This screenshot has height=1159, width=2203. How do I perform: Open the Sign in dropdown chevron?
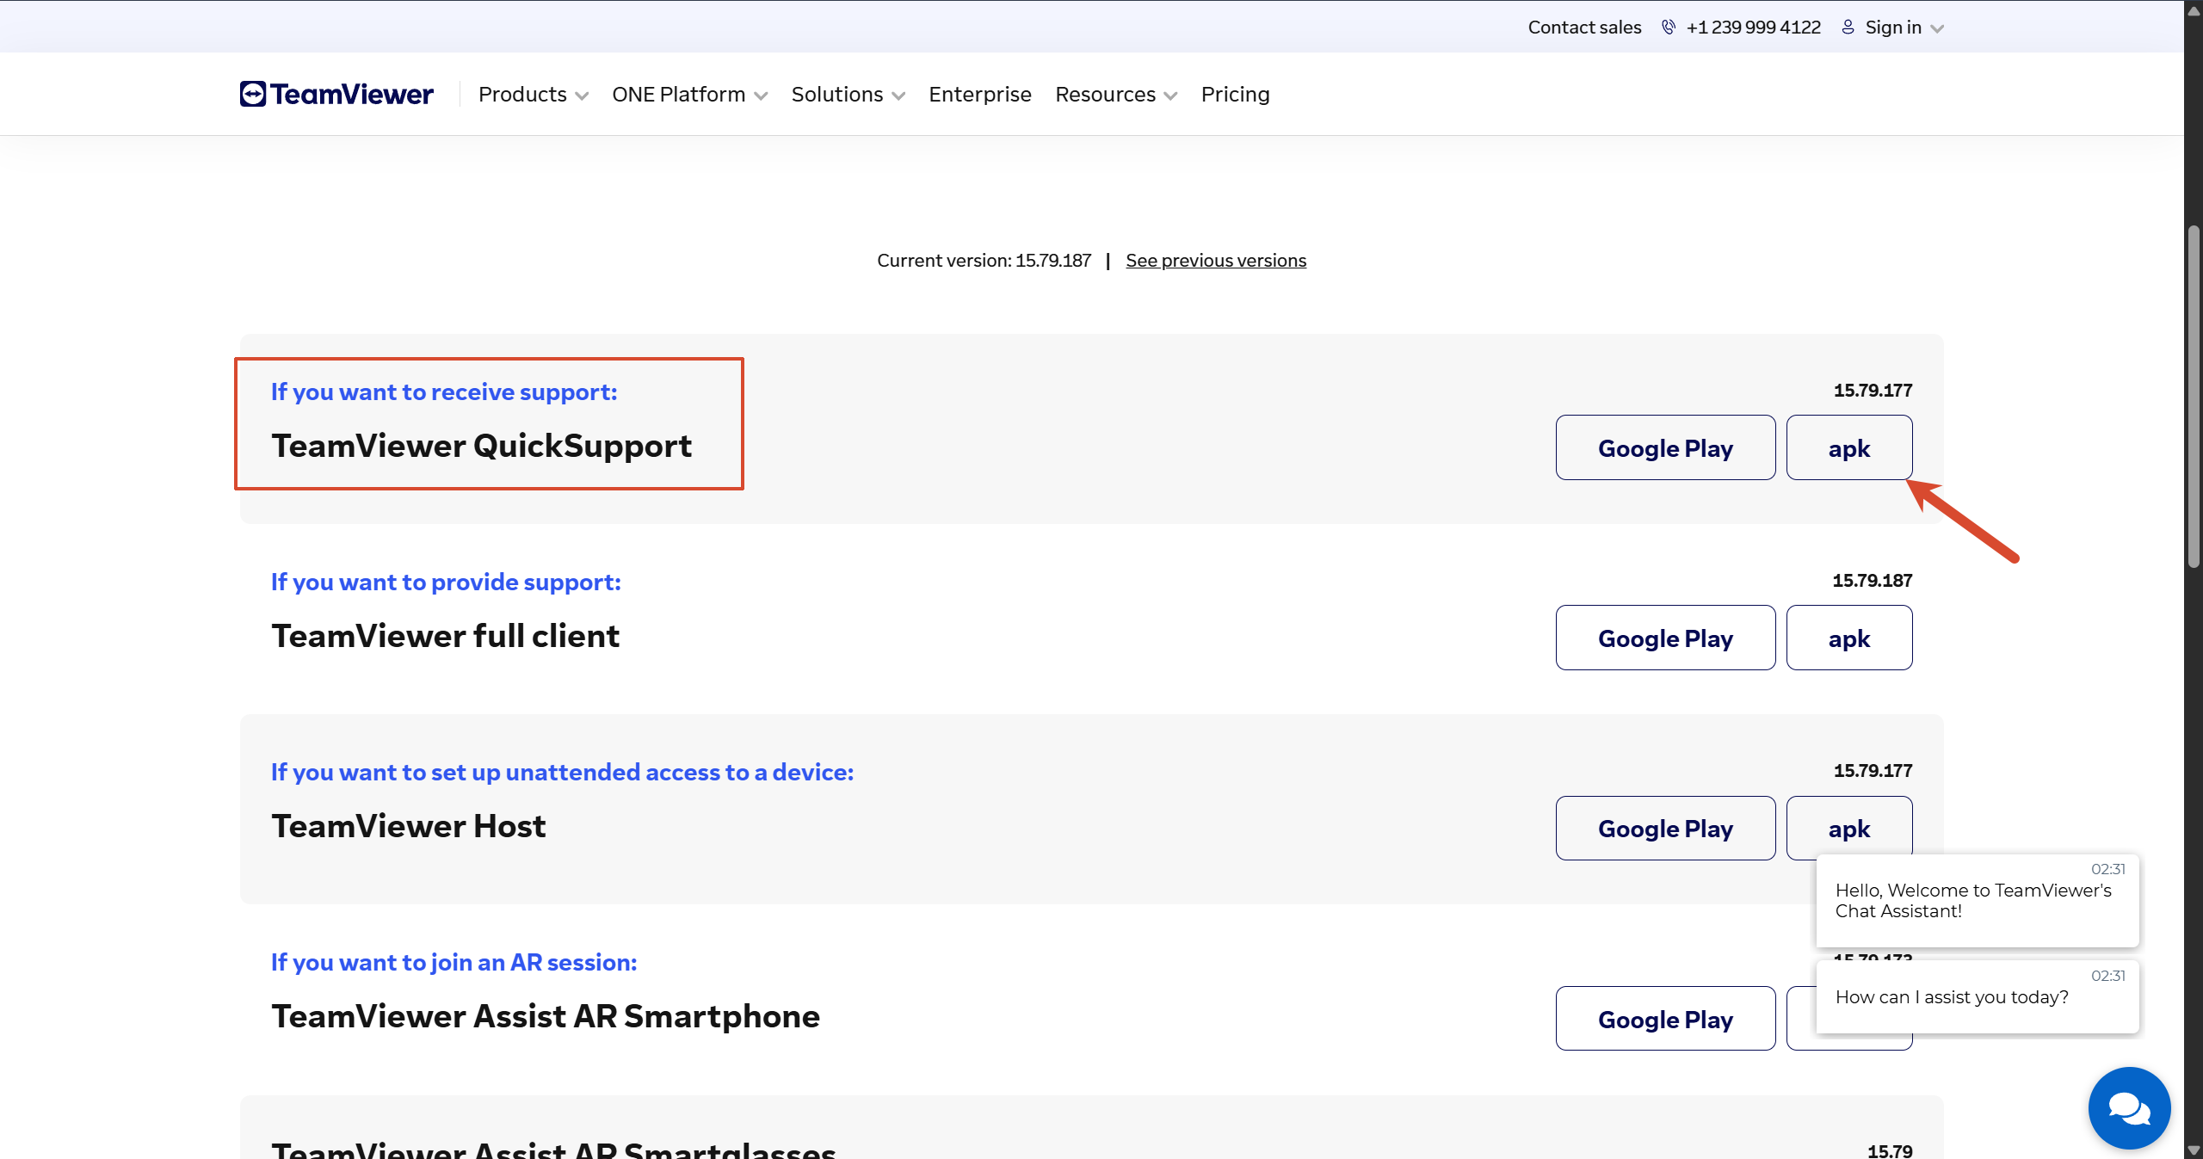[x=1937, y=28]
